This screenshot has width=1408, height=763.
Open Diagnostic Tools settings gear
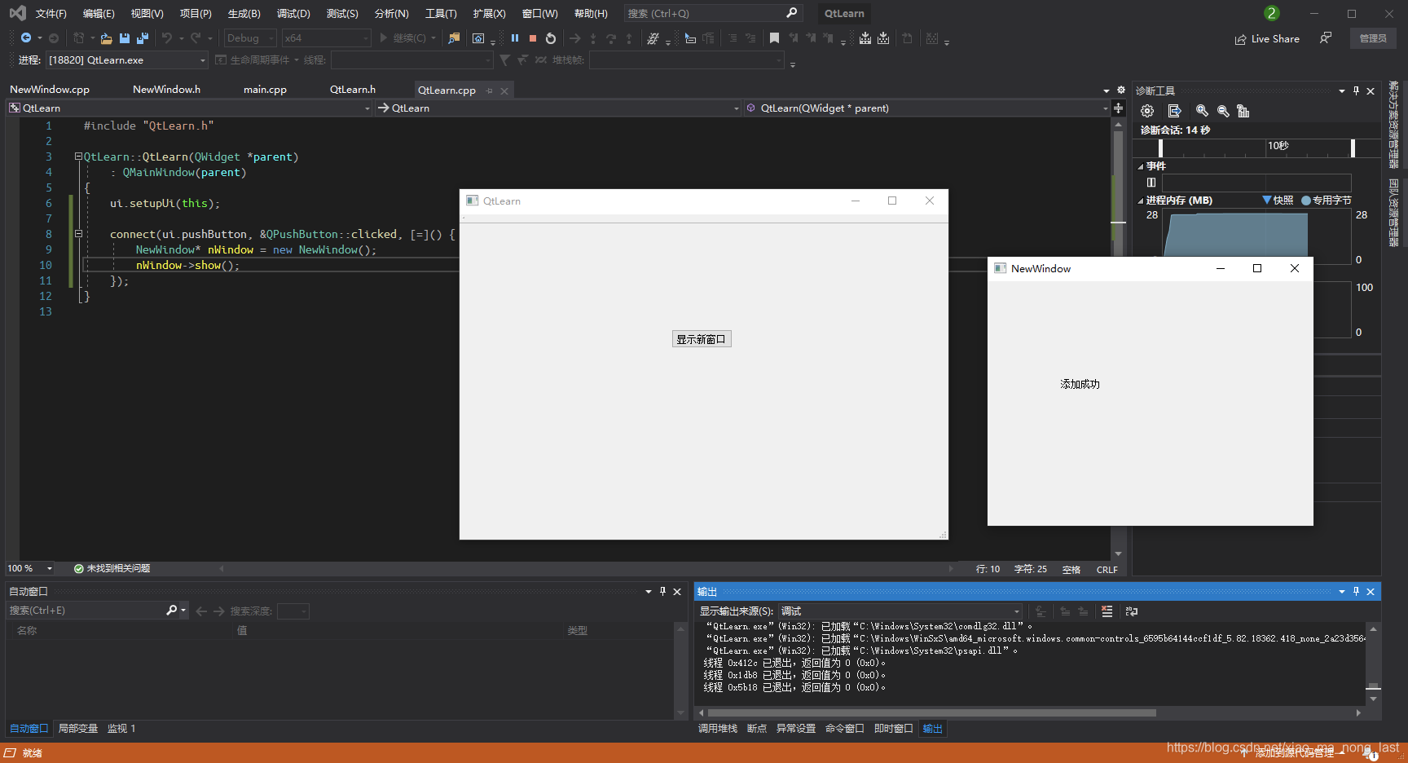1147,111
